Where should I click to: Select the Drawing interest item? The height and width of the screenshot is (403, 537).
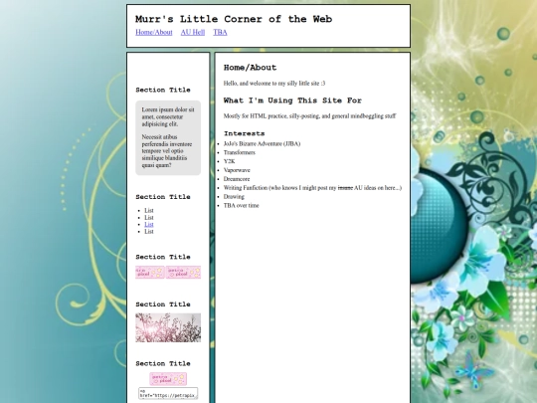234,197
